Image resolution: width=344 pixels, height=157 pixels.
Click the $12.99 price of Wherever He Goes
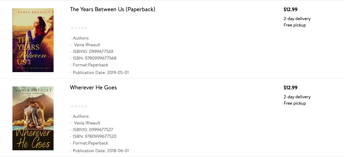click(290, 88)
